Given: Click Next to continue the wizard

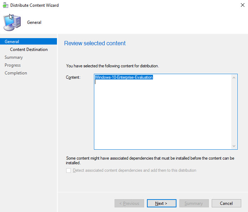Looking at the screenshot, I should [x=161, y=203].
